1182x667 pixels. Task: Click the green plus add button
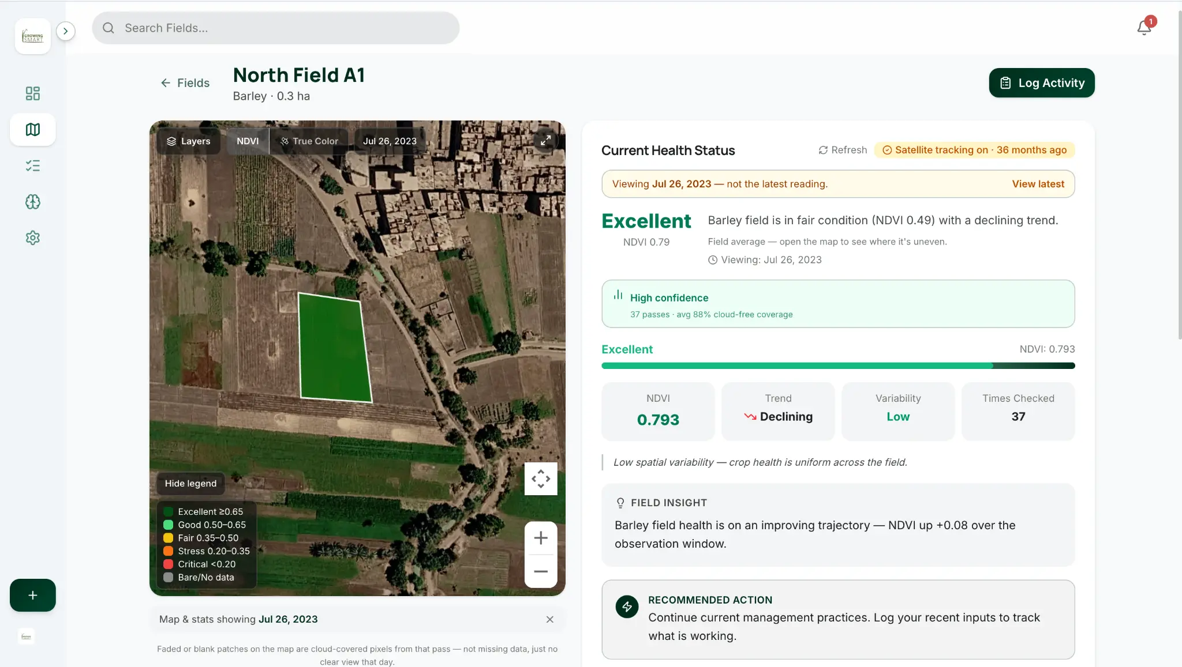[x=33, y=595]
